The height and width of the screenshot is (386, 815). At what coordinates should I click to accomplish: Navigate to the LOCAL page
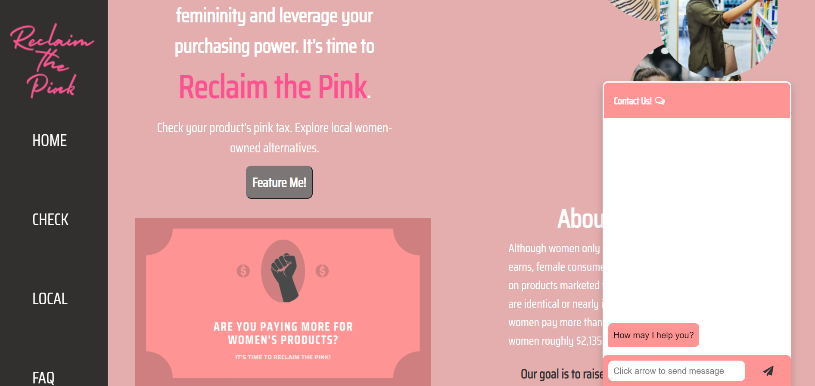49,299
